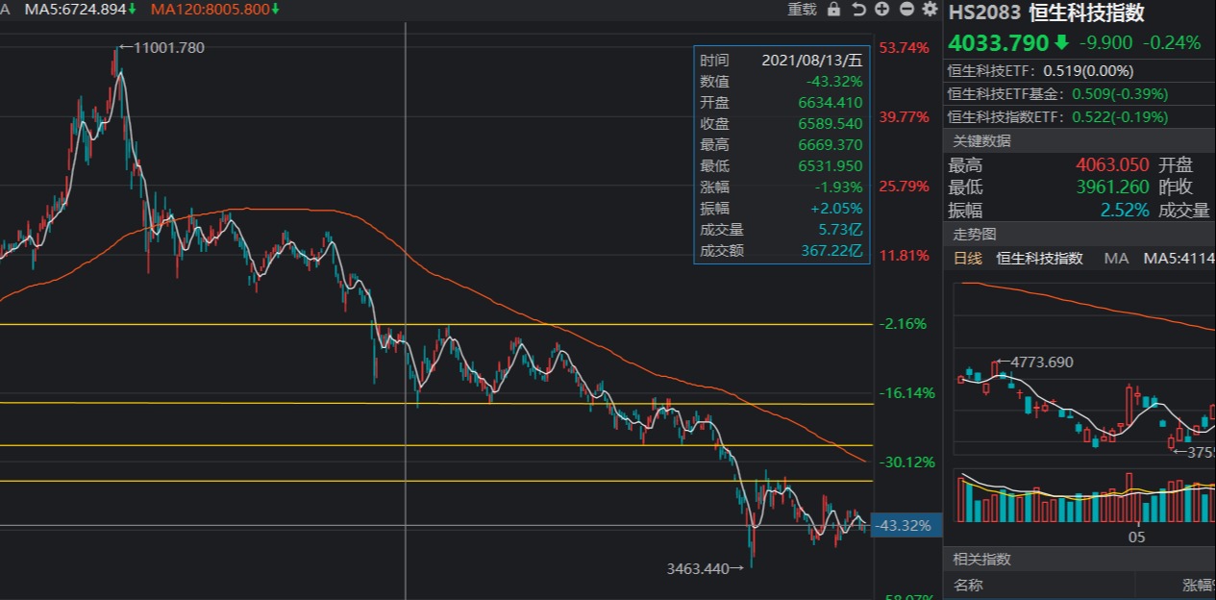Click the 相关指数 section header
The height and width of the screenshot is (600, 1216).
(981, 559)
